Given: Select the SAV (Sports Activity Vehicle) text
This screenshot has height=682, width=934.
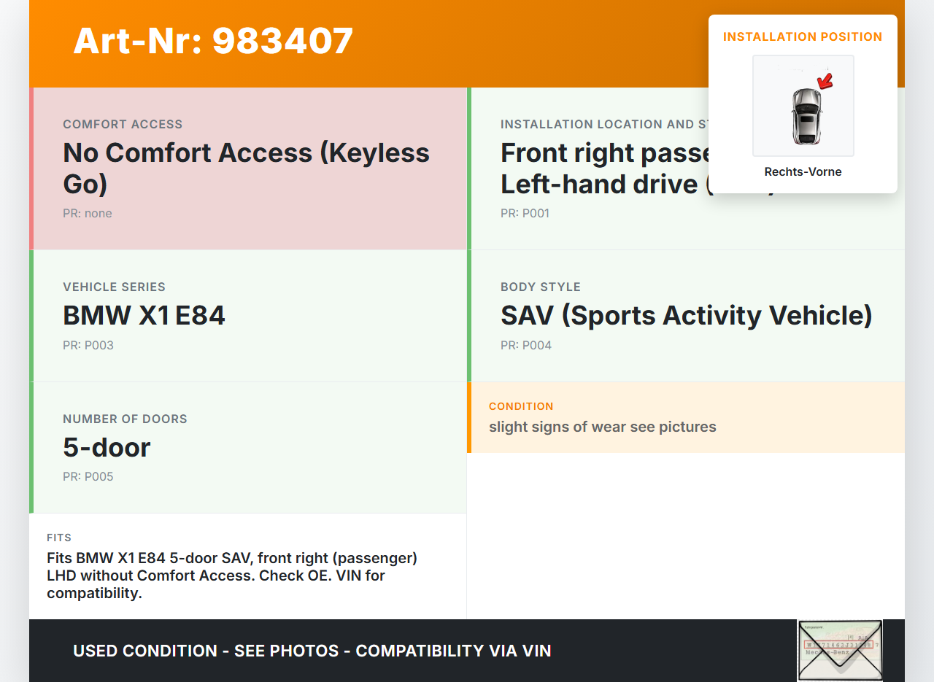Looking at the screenshot, I should [686, 315].
